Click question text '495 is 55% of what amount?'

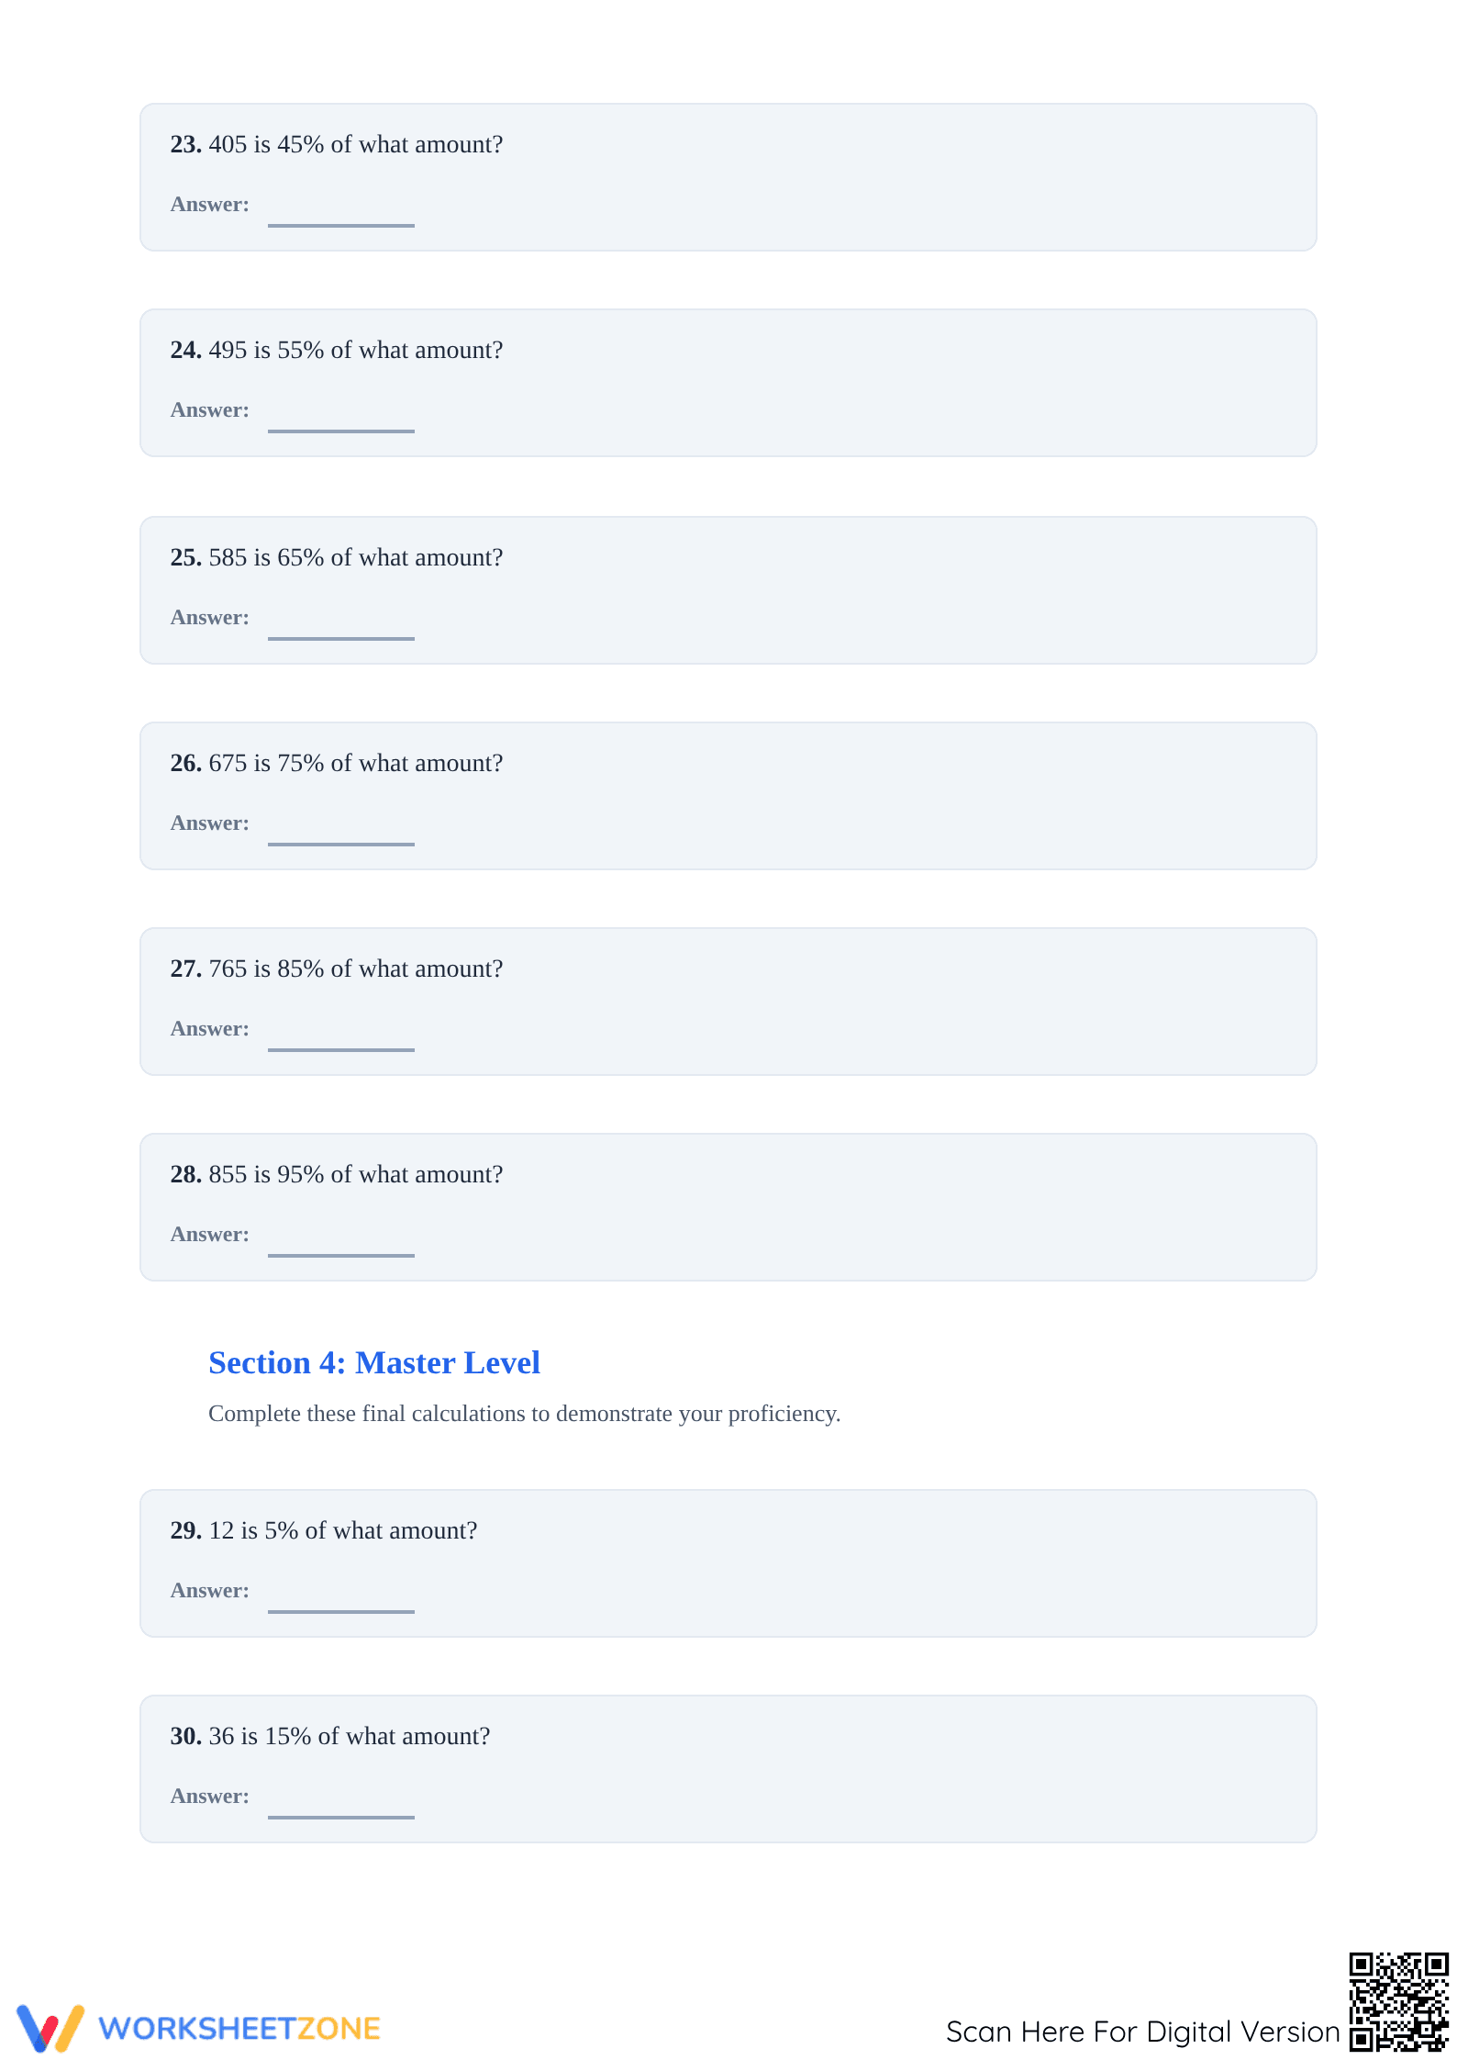click(356, 350)
